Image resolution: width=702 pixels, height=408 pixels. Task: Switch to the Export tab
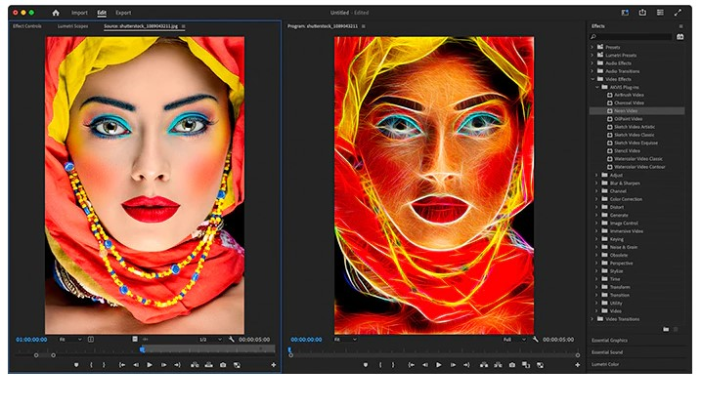[123, 13]
